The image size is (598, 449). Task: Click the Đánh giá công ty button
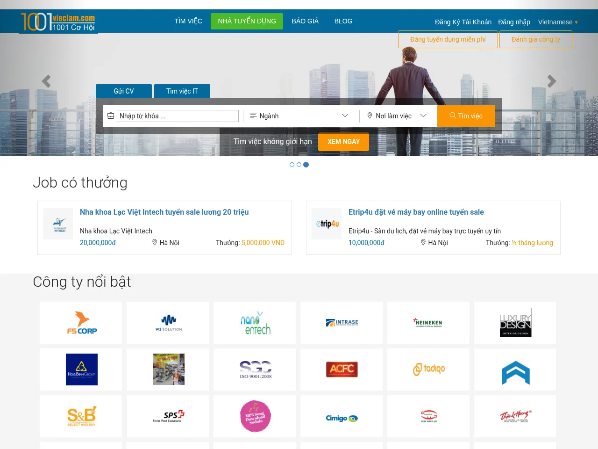(x=536, y=39)
